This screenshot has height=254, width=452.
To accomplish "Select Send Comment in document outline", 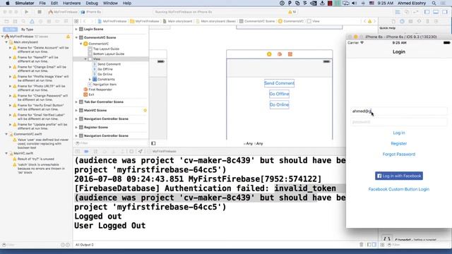I will point(109,64).
